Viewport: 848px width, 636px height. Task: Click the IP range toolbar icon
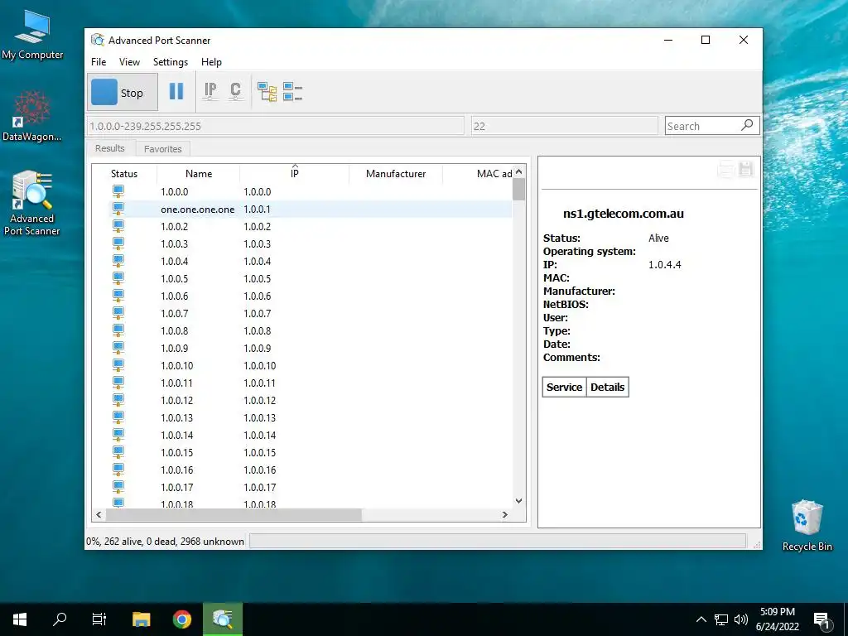coord(210,91)
